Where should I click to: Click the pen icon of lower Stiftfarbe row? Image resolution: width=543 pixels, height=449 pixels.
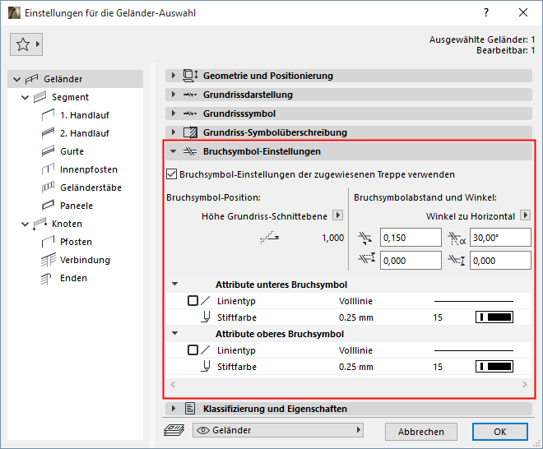pos(206,317)
